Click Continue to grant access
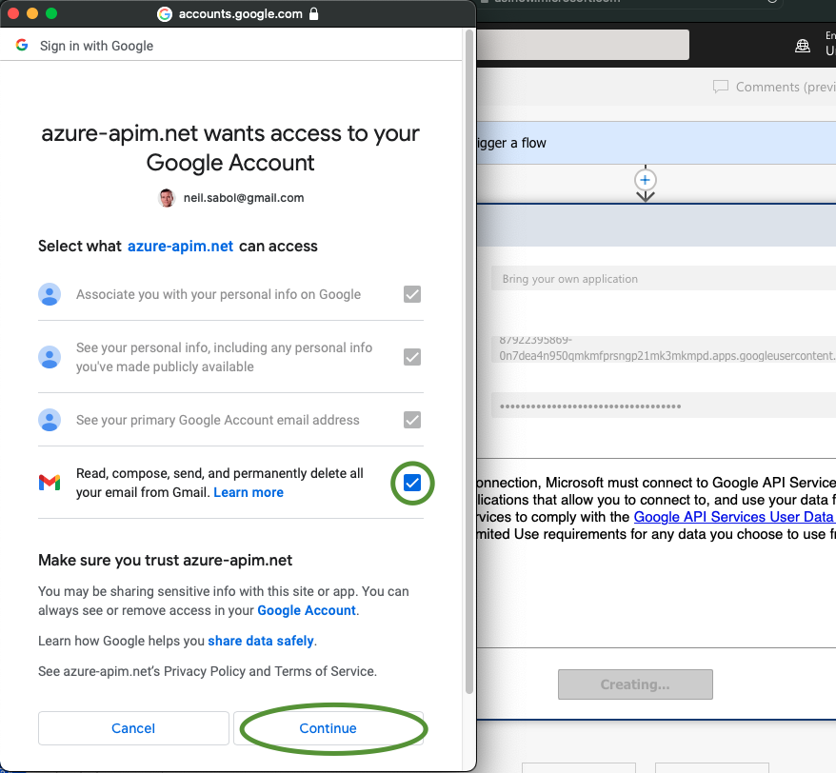836x773 pixels. pyautogui.click(x=328, y=728)
